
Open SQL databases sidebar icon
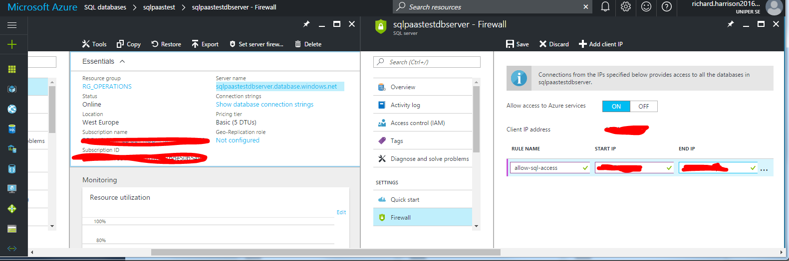(x=12, y=129)
